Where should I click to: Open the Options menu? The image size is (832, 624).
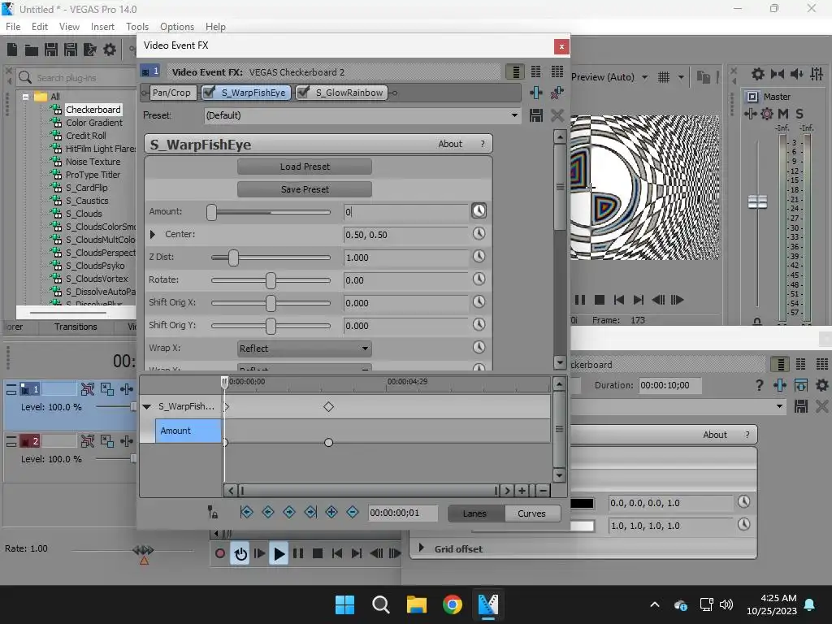click(176, 27)
